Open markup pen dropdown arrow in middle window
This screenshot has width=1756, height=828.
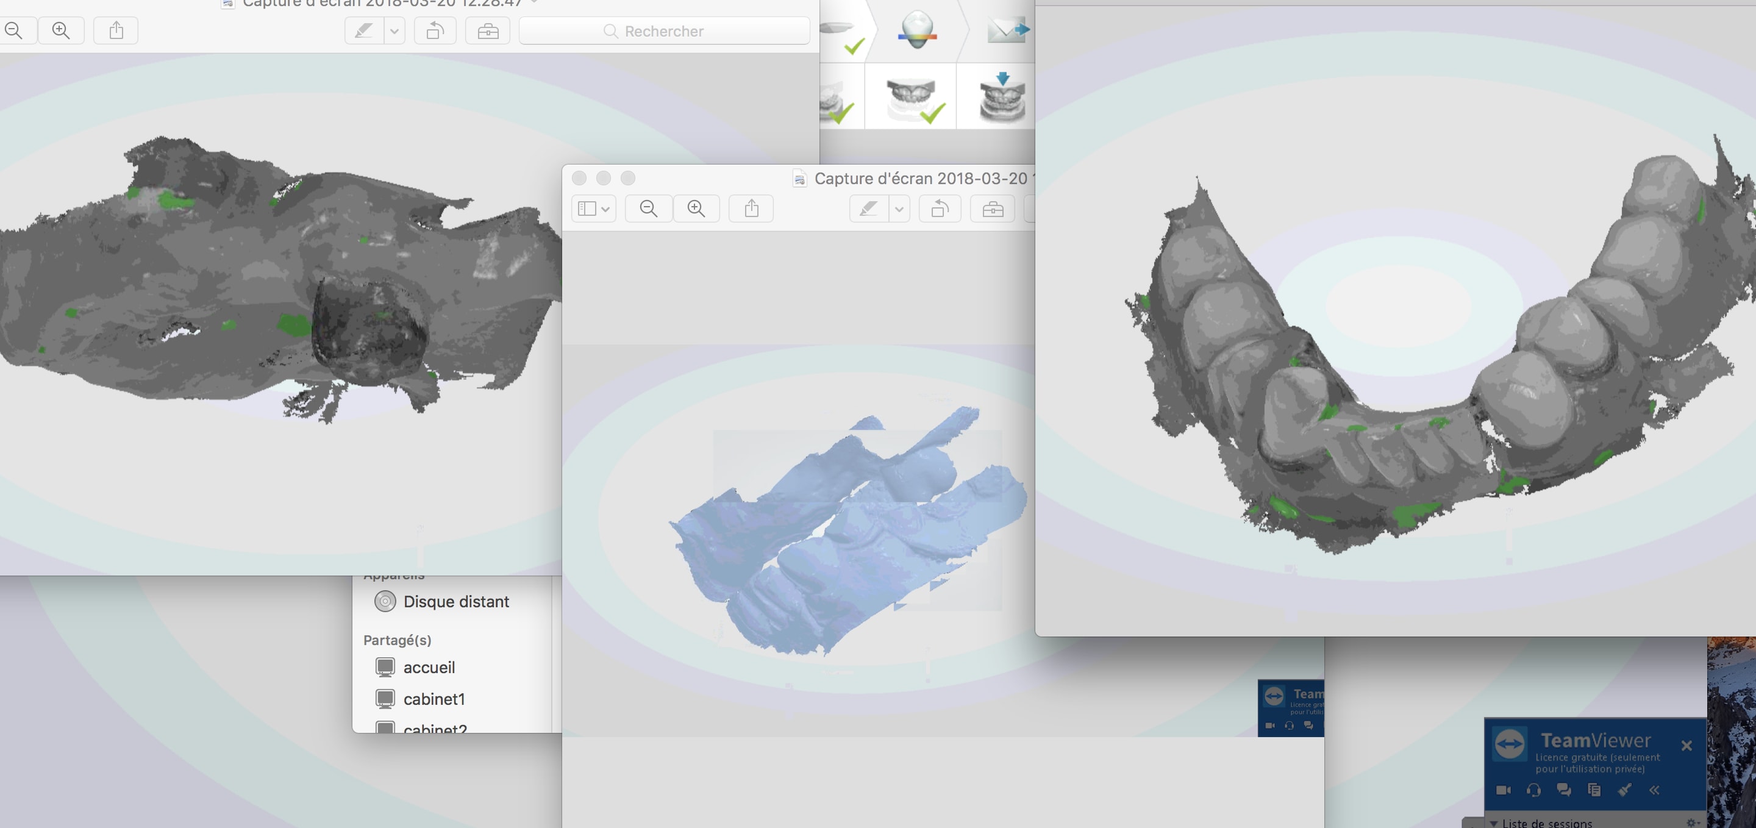point(899,209)
